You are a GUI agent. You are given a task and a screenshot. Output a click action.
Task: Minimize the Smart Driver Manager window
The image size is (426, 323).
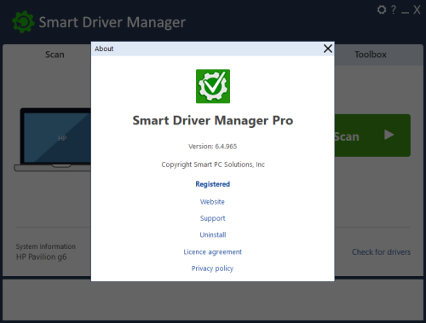click(405, 13)
